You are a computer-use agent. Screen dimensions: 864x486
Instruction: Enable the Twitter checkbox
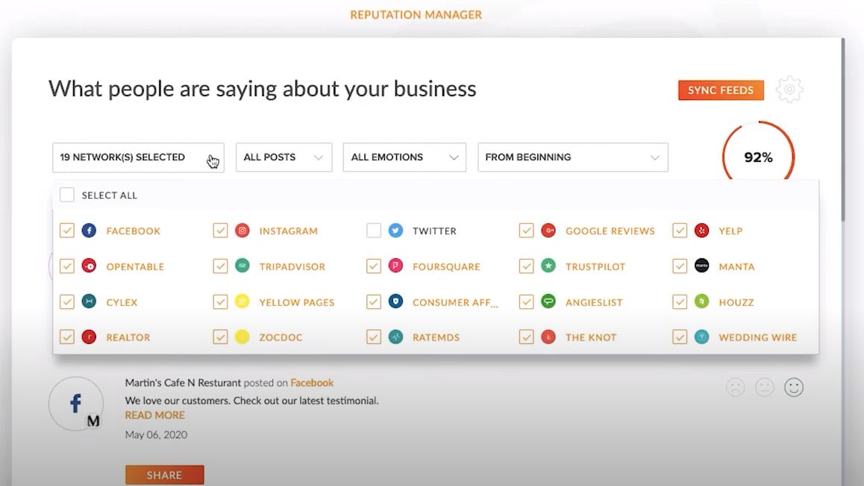(x=374, y=231)
